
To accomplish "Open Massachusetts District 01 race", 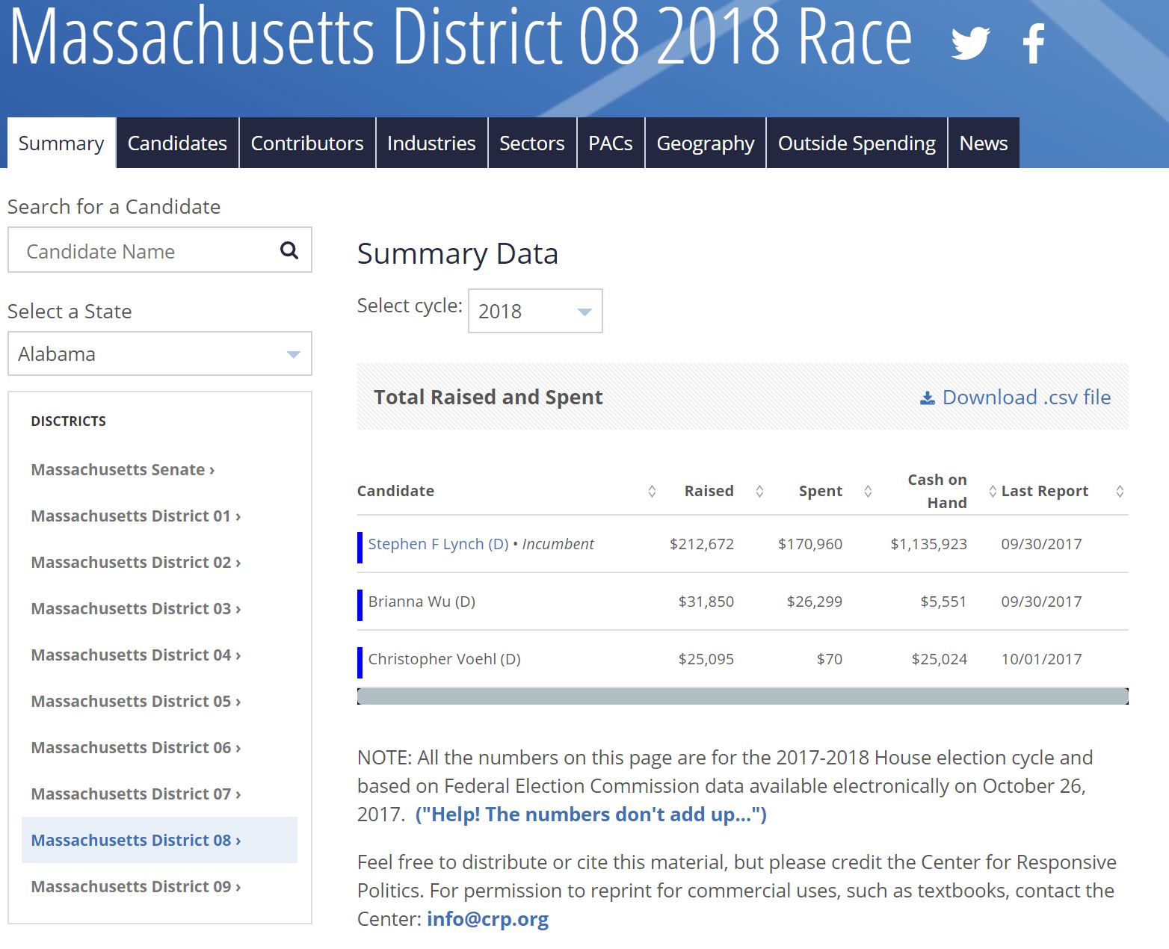I will pyautogui.click(x=136, y=516).
